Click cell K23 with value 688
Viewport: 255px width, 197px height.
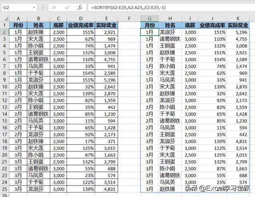pos(238,175)
